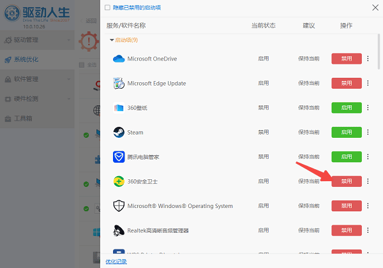Collapse the 启动项(9) group

click(x=112, y=40)
